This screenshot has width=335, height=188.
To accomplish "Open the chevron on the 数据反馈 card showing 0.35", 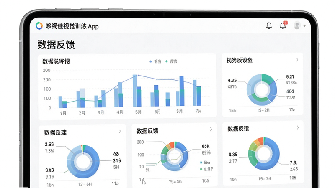I will [298, 127].
